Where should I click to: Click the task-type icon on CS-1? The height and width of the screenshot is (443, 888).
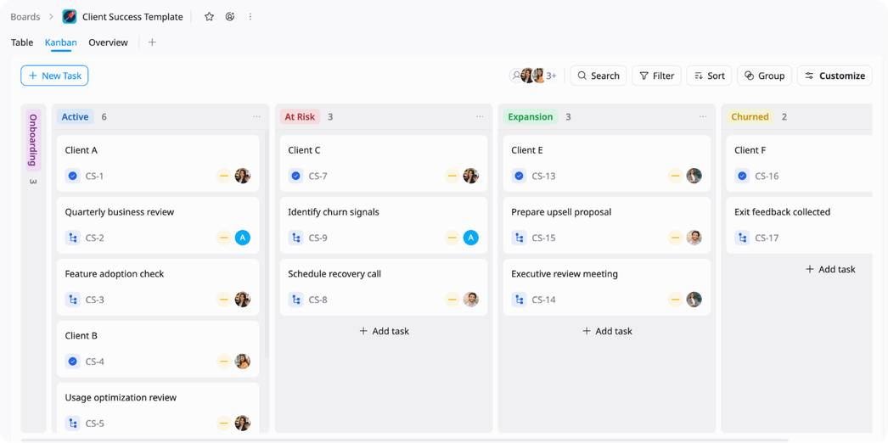[x=72, y=176]
